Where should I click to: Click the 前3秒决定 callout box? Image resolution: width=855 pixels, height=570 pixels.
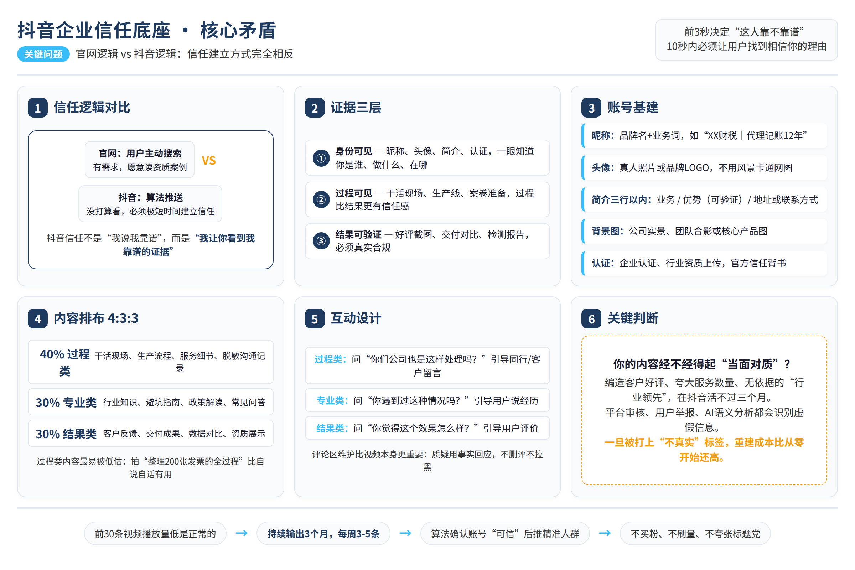[746, 40]
